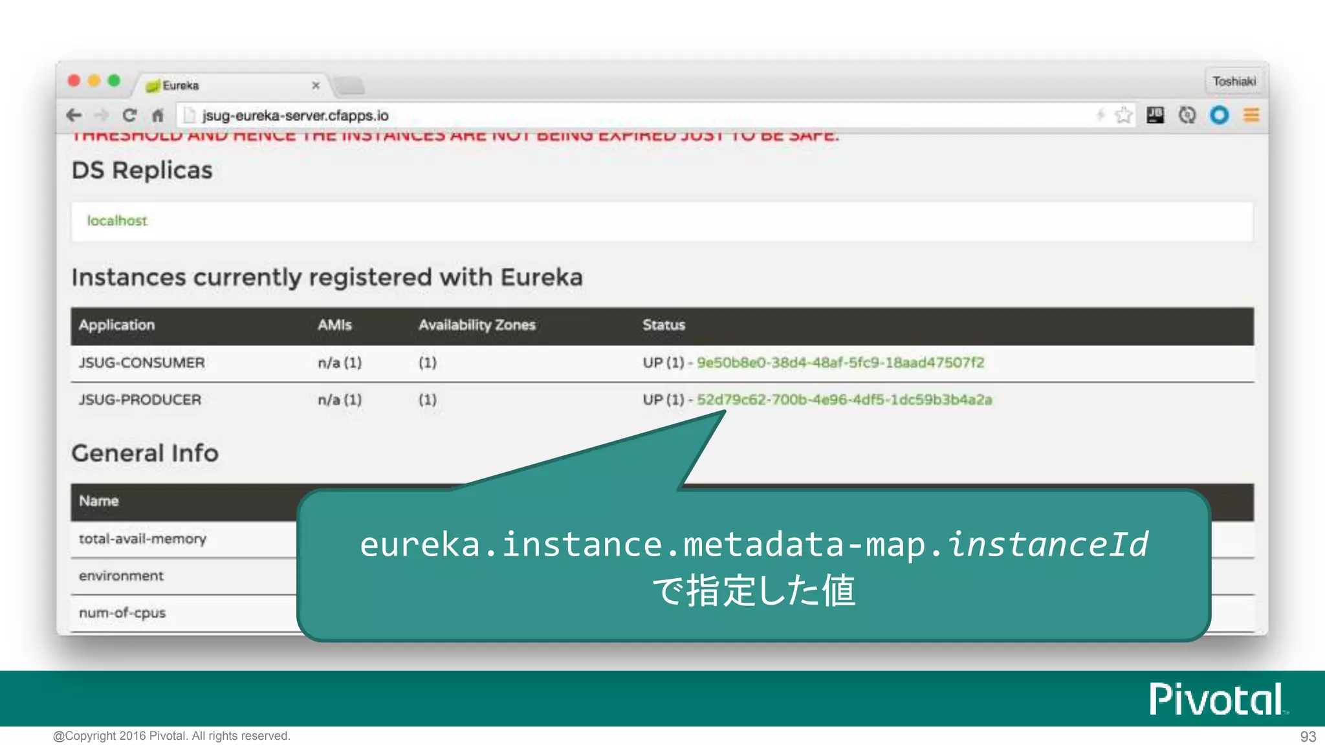
Task: Click the Status column header
Action: tap(664, 325)
